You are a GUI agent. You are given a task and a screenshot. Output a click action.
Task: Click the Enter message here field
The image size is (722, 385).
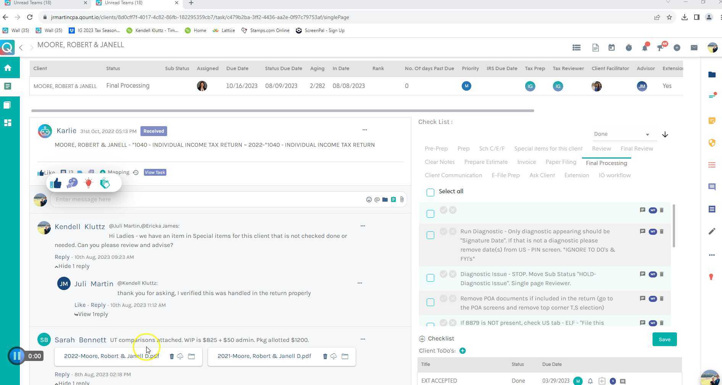tap(206, 199)
